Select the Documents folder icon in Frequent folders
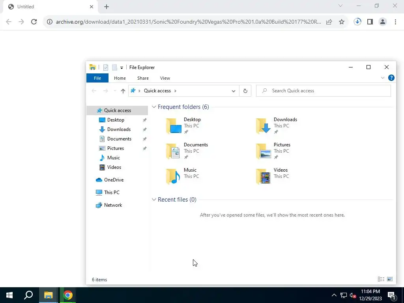Screen dimensions: 404x303 click(174, 151)
